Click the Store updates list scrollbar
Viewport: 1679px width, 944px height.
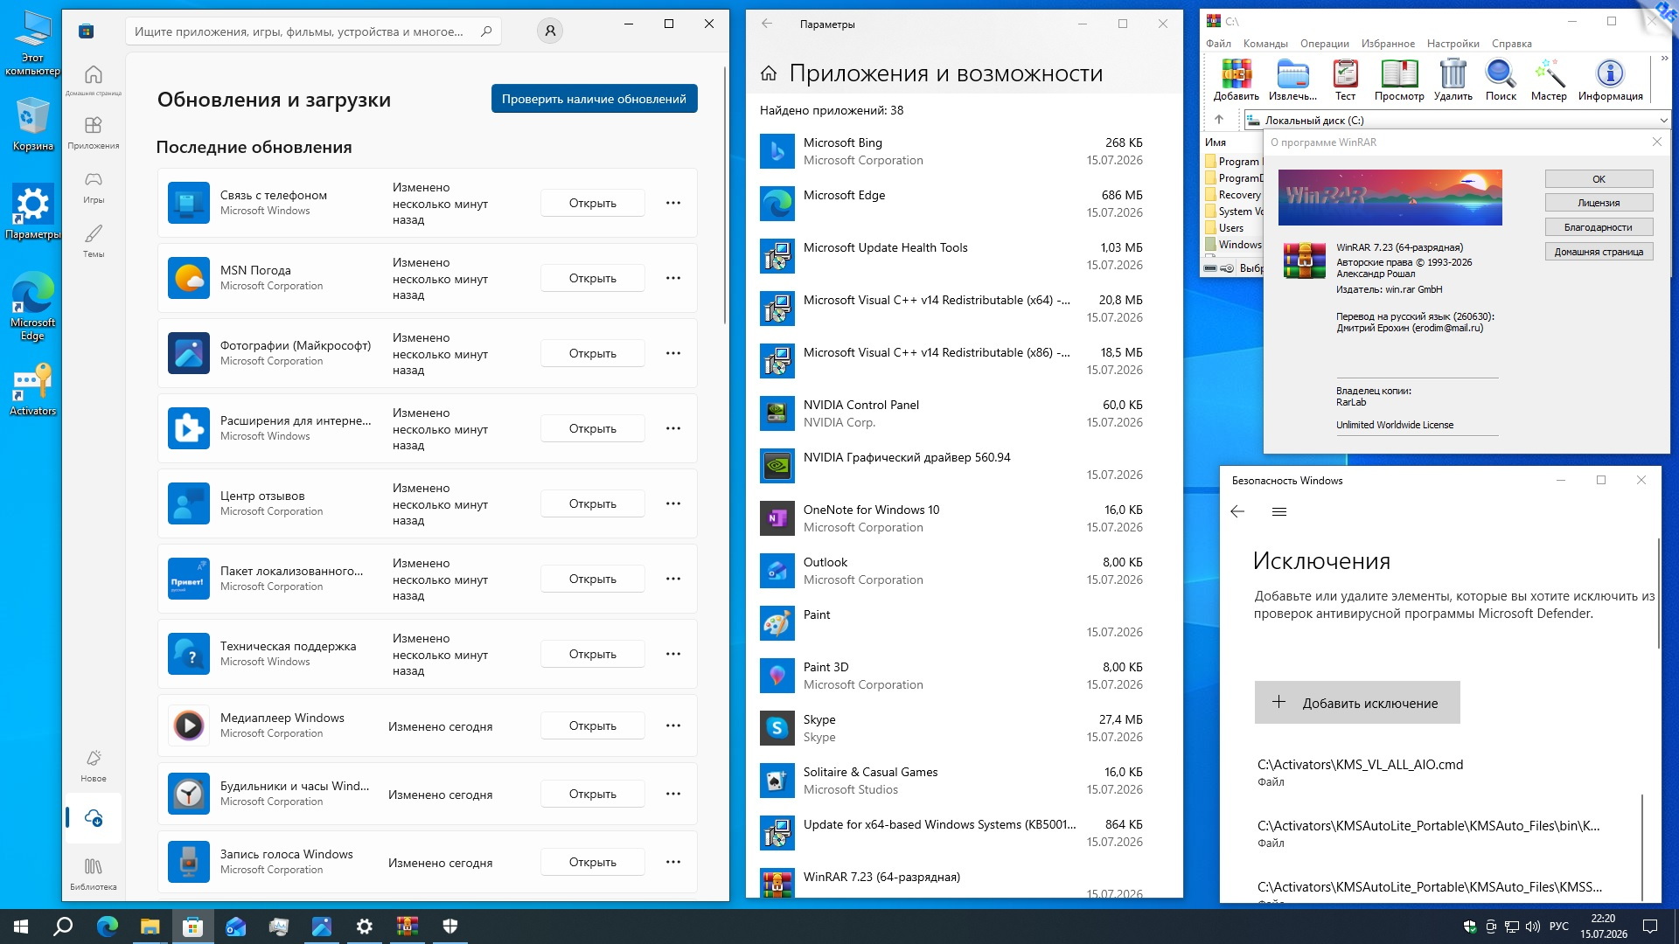click(725, 194)
